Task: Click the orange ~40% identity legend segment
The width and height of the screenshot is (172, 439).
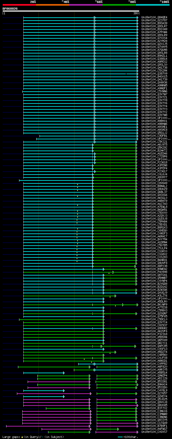Action: pyautogui.click(x=52, y=5)
